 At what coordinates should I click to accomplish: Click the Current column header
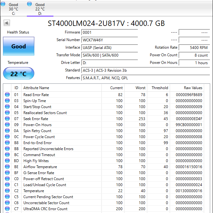(x=113, y=88)
